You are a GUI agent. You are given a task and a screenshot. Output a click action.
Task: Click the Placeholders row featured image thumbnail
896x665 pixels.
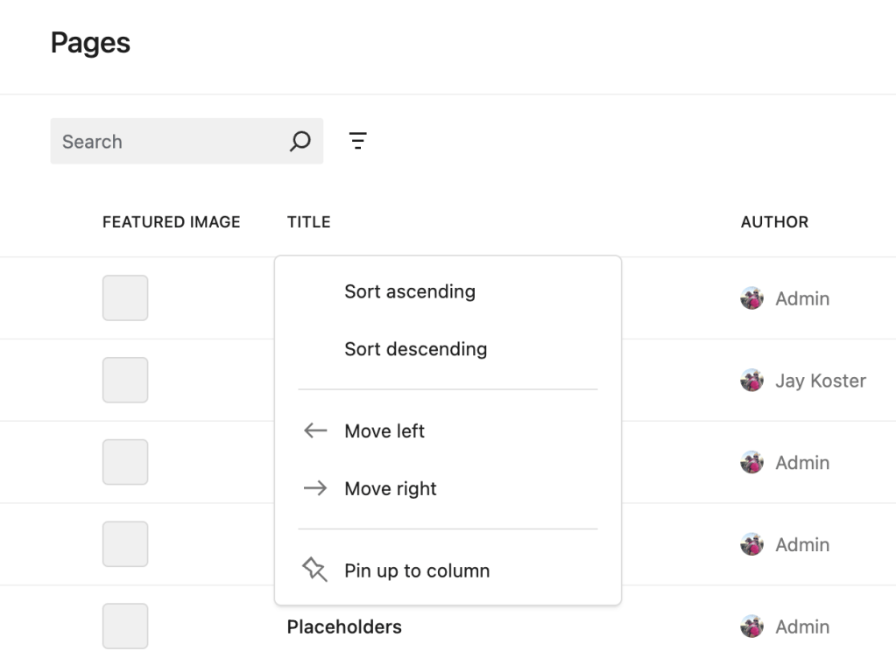[x=125, y=626]
